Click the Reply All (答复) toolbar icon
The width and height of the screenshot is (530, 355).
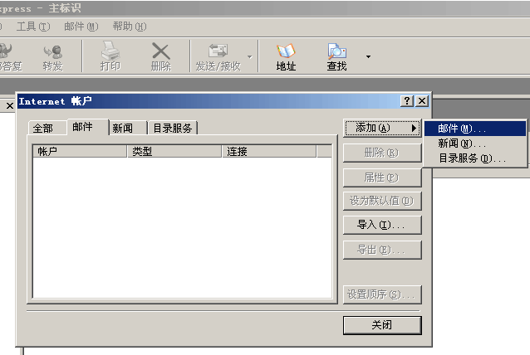(x=10, y=56)
